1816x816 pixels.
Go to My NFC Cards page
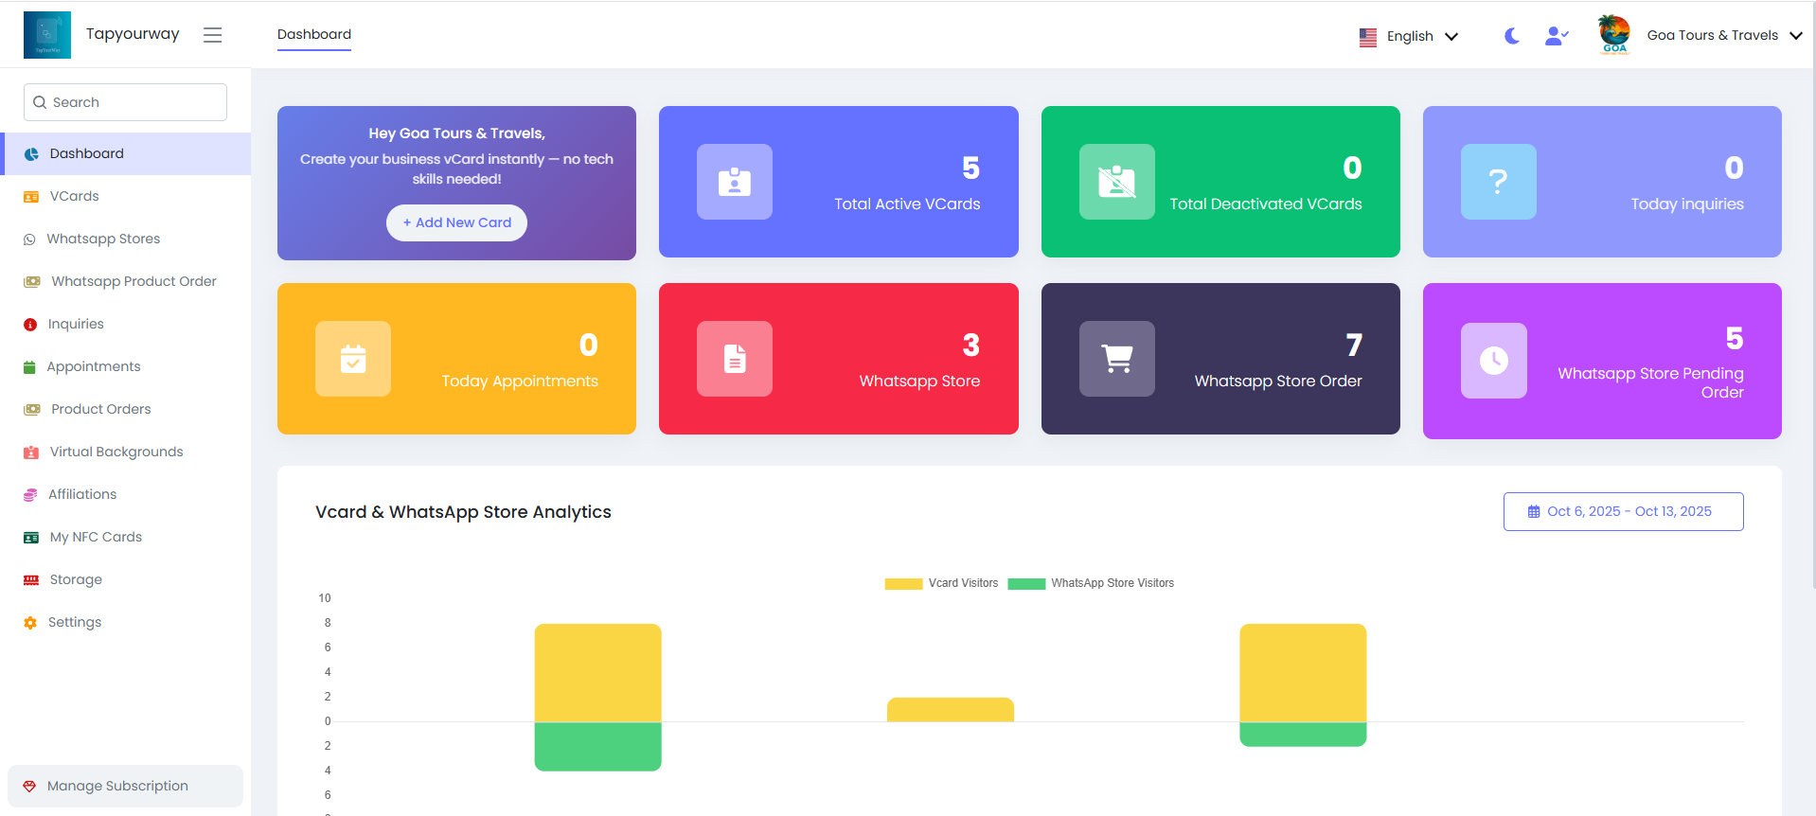coord(125,537)
